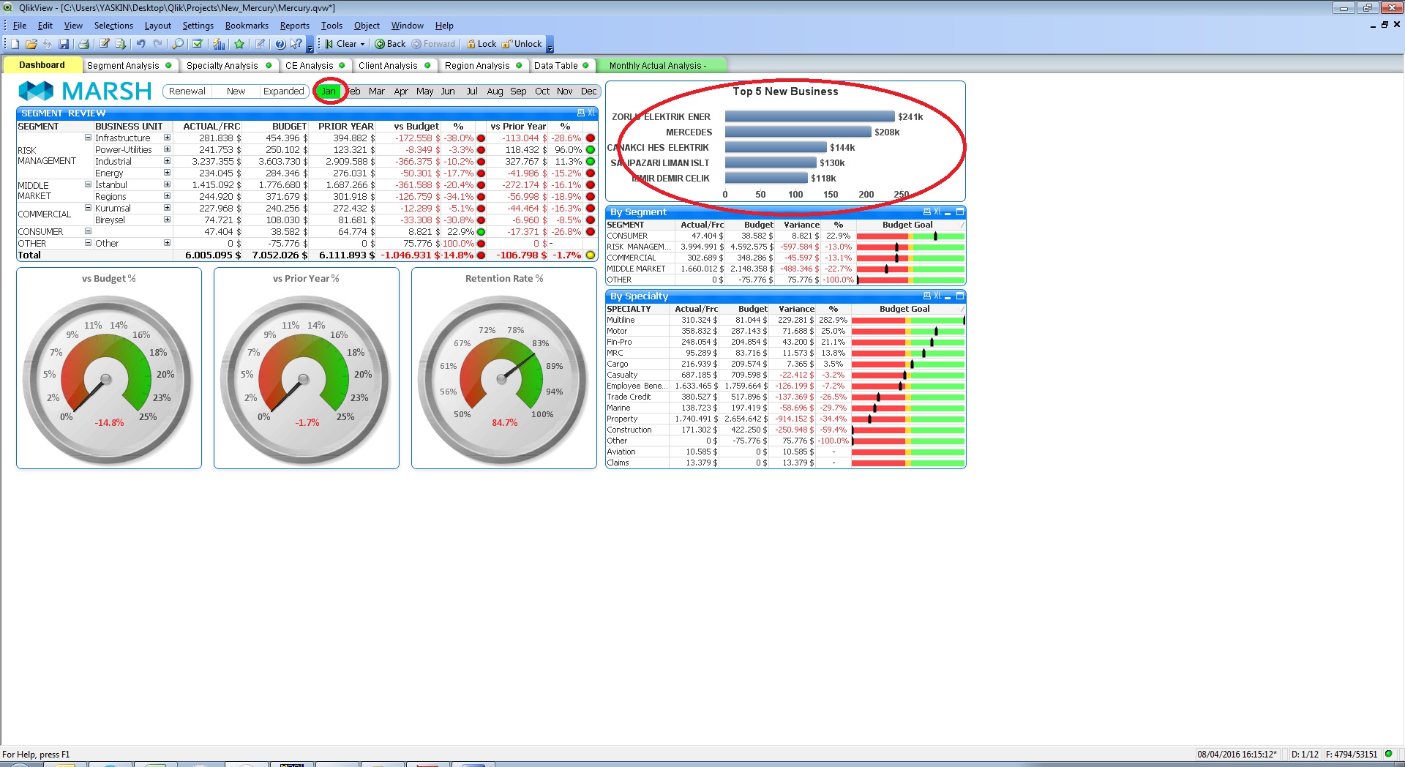1405x767 pixels.
Task: Click the Print toolbar icon
Action: (83, 44)
